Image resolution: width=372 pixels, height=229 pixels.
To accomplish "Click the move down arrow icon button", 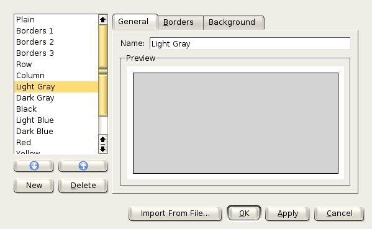I will point(34,166).
